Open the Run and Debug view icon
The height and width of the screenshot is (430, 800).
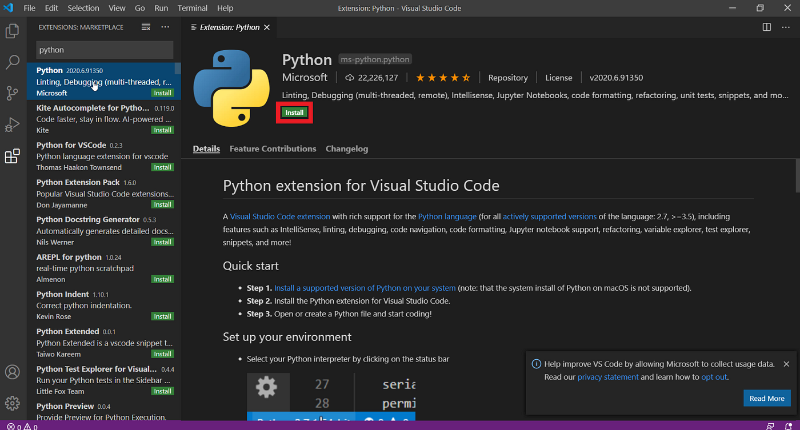coord(12,124)
